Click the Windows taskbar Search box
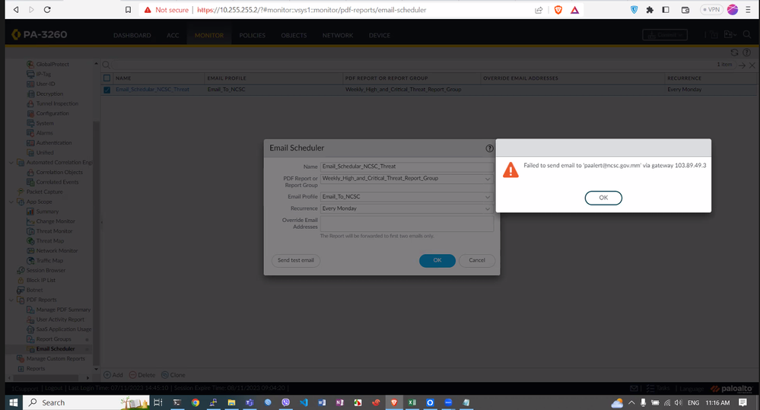 [86, 402]
